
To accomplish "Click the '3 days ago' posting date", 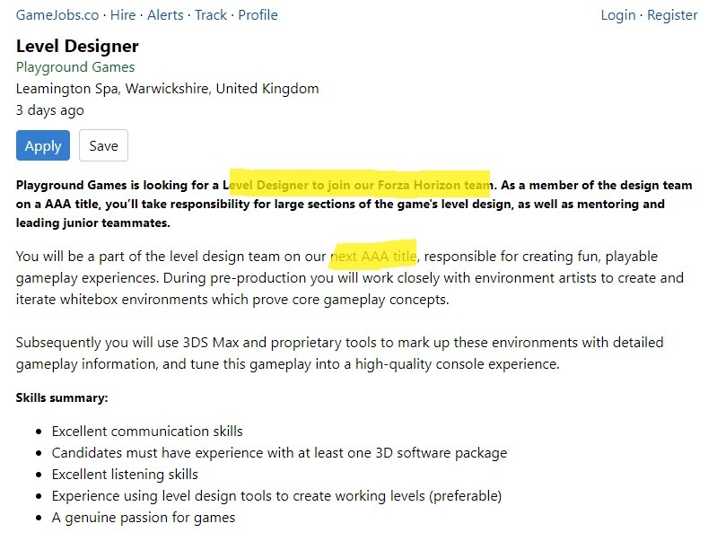I will pos(50,110).
